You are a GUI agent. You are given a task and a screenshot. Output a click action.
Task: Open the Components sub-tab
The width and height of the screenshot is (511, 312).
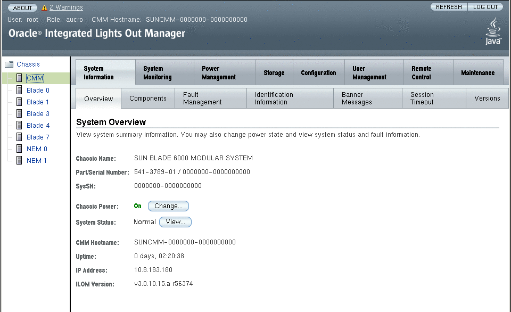[148, 98]
